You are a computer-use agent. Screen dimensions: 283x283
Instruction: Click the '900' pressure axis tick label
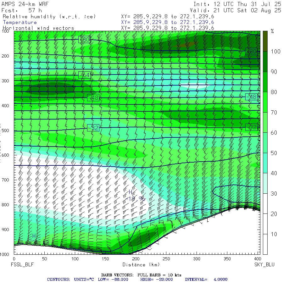coord(5,230)
